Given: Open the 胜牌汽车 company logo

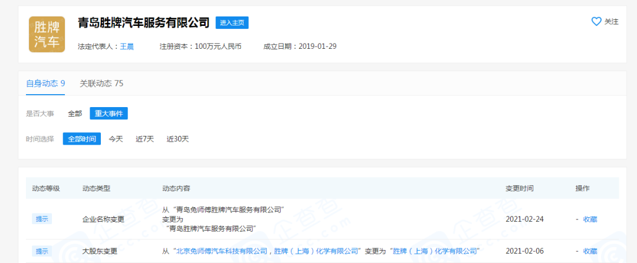Looking at the screenshot, I should (47, 35).
